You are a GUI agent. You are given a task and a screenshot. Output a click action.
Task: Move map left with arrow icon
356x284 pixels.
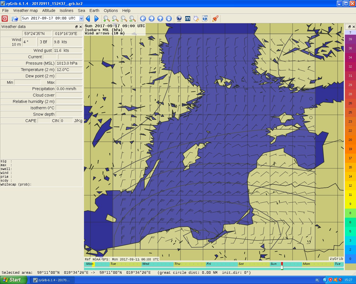click(x=143, y=19)
